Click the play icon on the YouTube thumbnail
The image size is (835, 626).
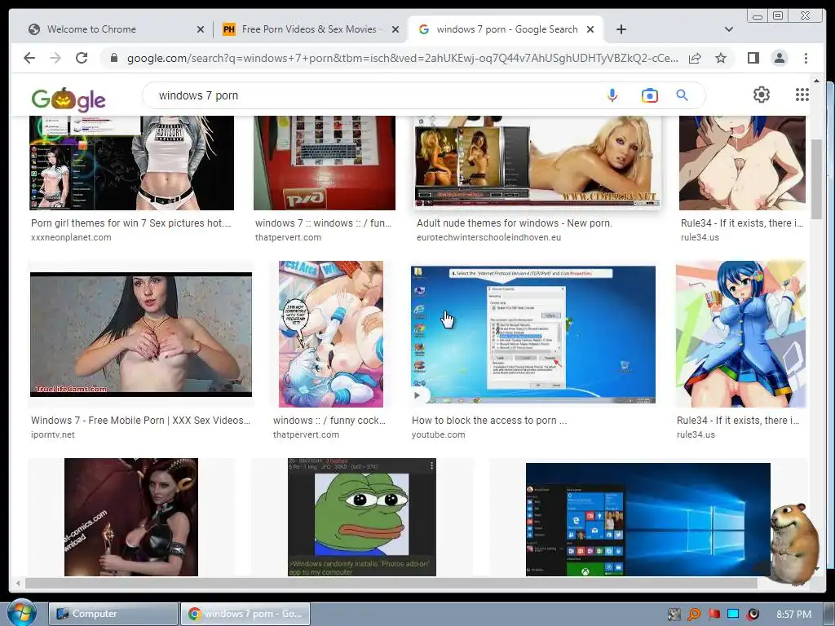(417, 395)
